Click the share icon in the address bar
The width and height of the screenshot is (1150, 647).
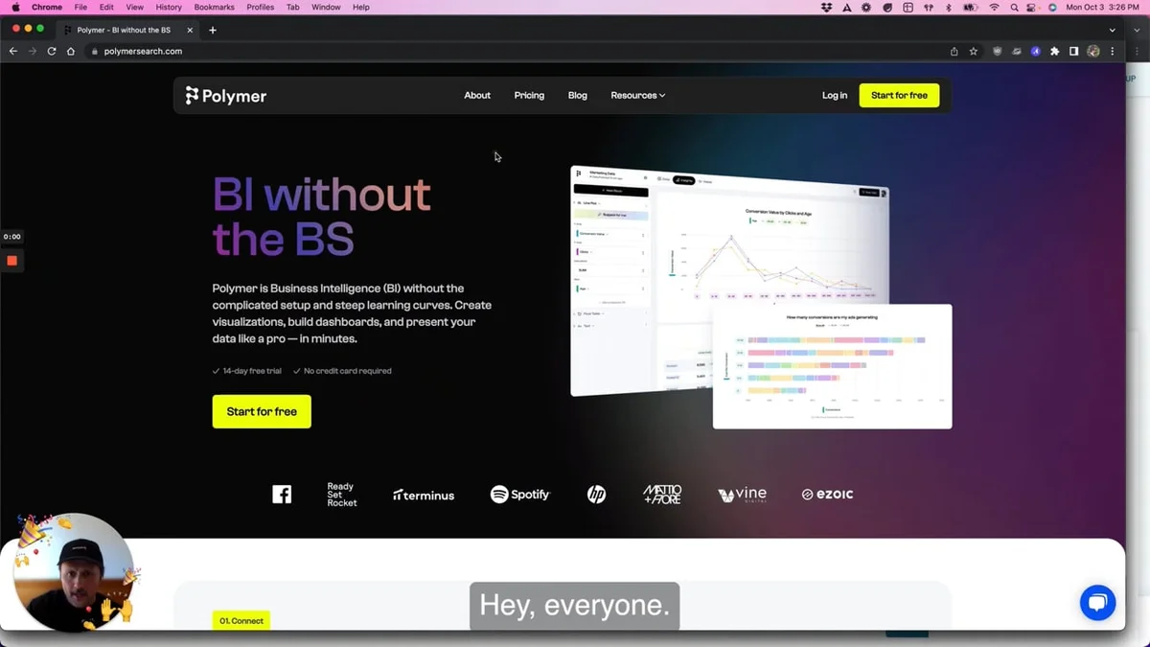click(953, 51)
